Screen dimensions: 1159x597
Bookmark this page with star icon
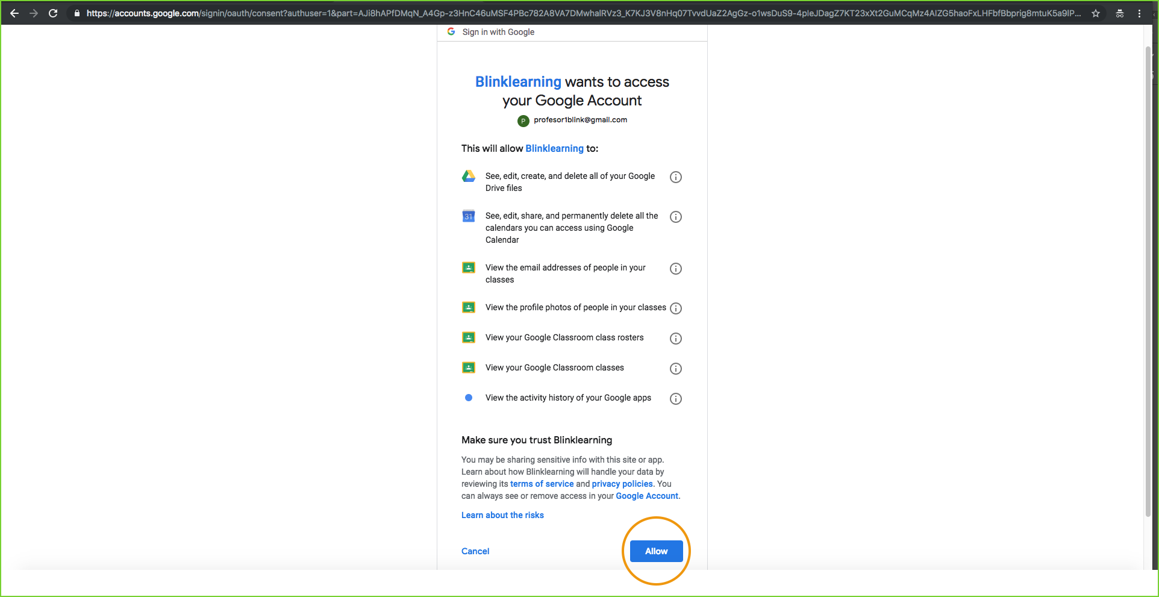(x=1096, y=13)
